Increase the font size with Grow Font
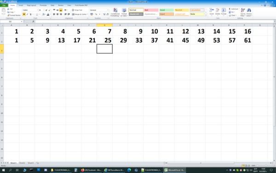 coord(46,10)
